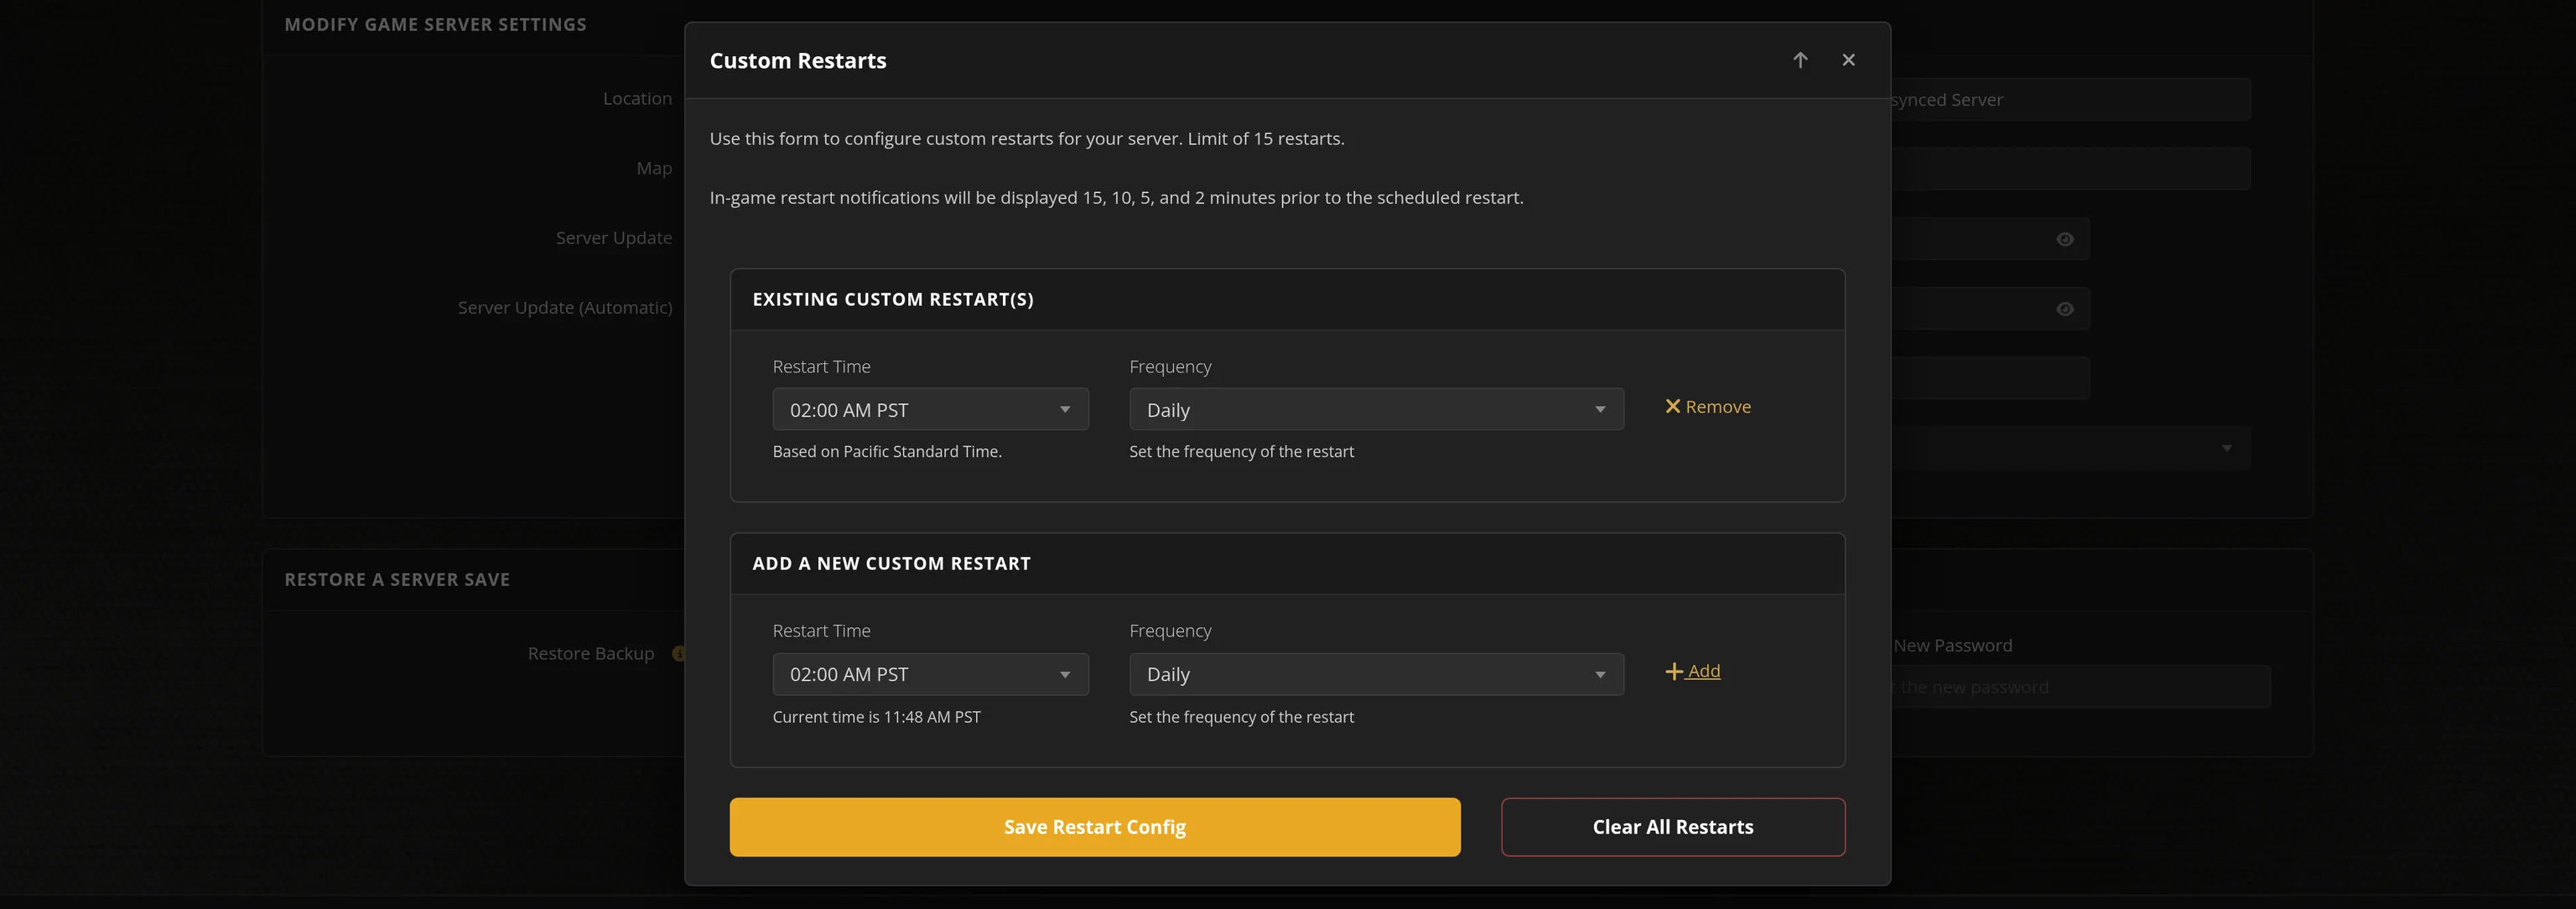2576x909 pixels.
Task: Add the new custom restart
Action: point(1692,671)
